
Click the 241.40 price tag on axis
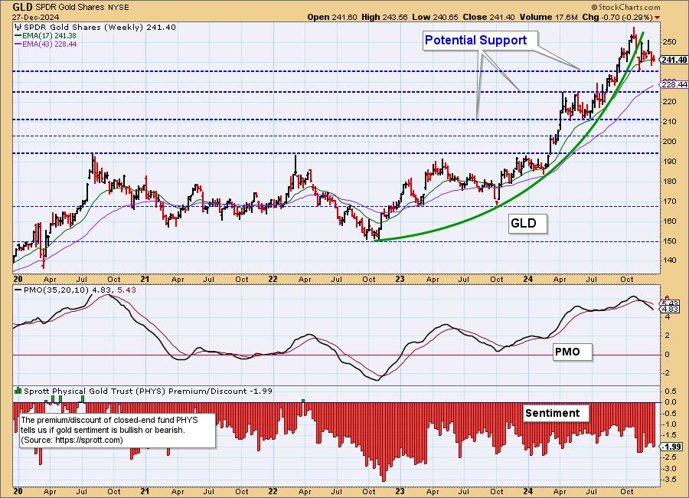click(x=674, y=60)
